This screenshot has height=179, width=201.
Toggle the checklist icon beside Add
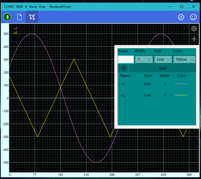click(x=123, y=68)
